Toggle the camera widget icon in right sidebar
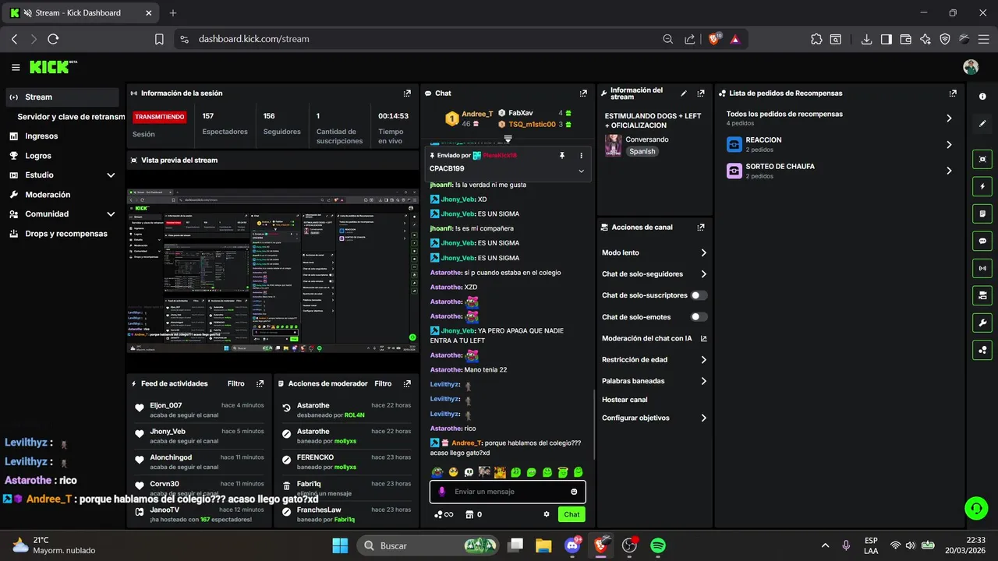 [x=982, y=295]
